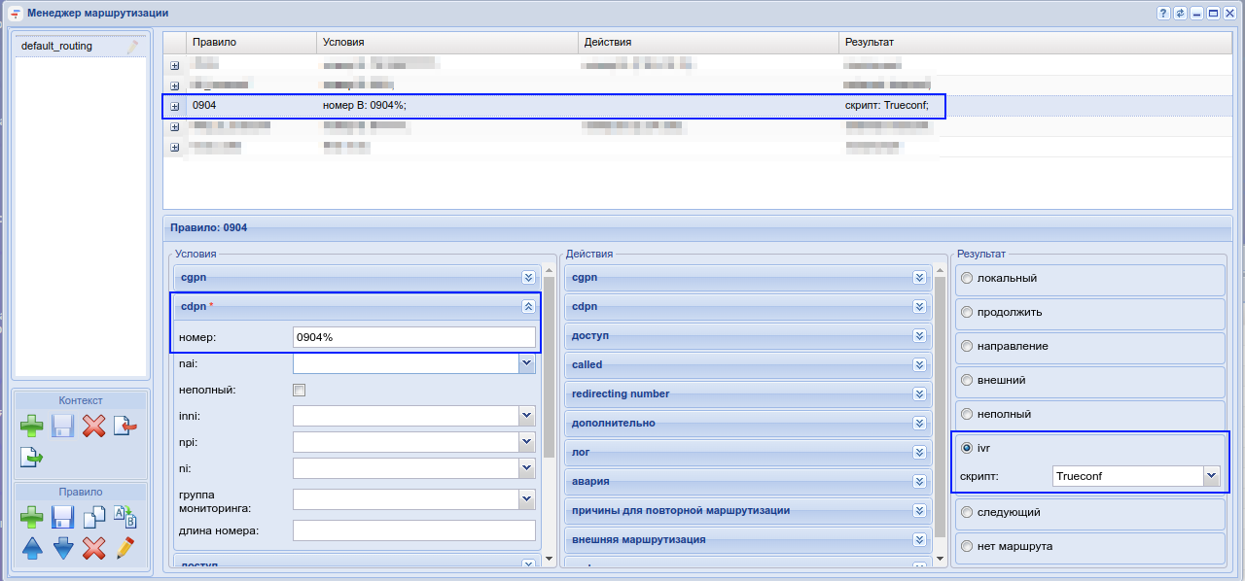Click the pencil icon beside default_routing
The image size is (1245, 581).
(x=132, y=46)
